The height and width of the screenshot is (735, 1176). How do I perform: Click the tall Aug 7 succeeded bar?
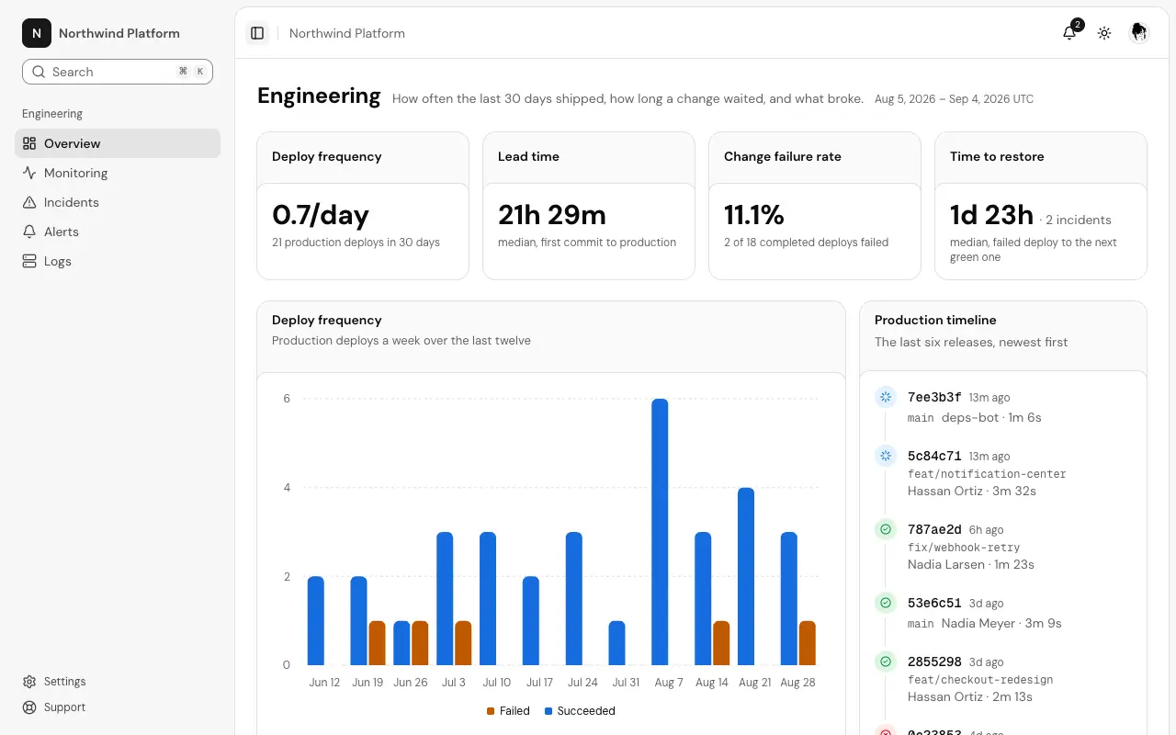coord(660,532)
